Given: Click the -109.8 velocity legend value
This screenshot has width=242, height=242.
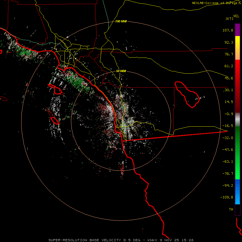Looking at the screenshot, I should point(227,197).
